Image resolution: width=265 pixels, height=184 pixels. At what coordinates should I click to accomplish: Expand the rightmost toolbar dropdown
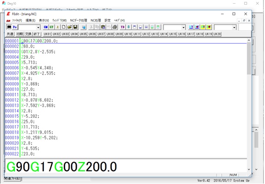pyautogui.click(x=234, y=27)
